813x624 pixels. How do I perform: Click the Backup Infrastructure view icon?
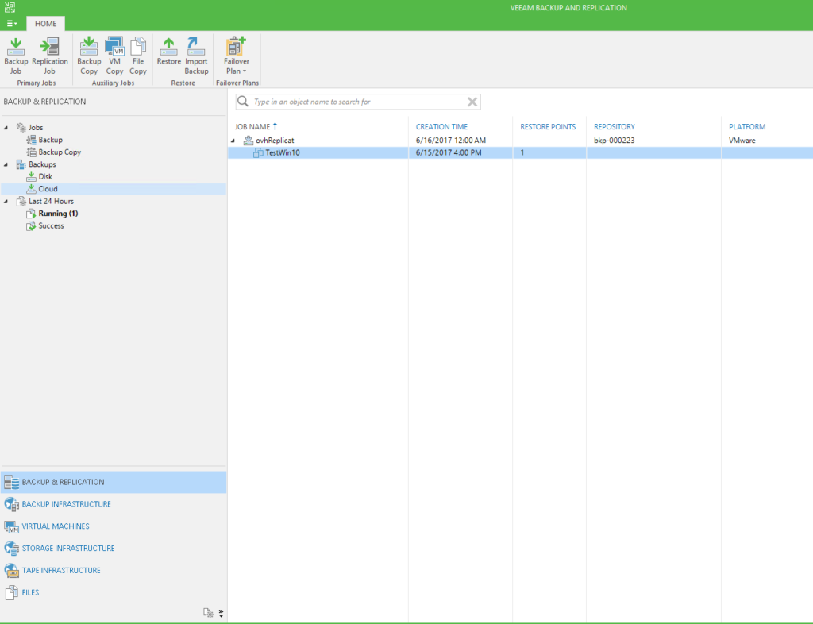click(11, 504)
